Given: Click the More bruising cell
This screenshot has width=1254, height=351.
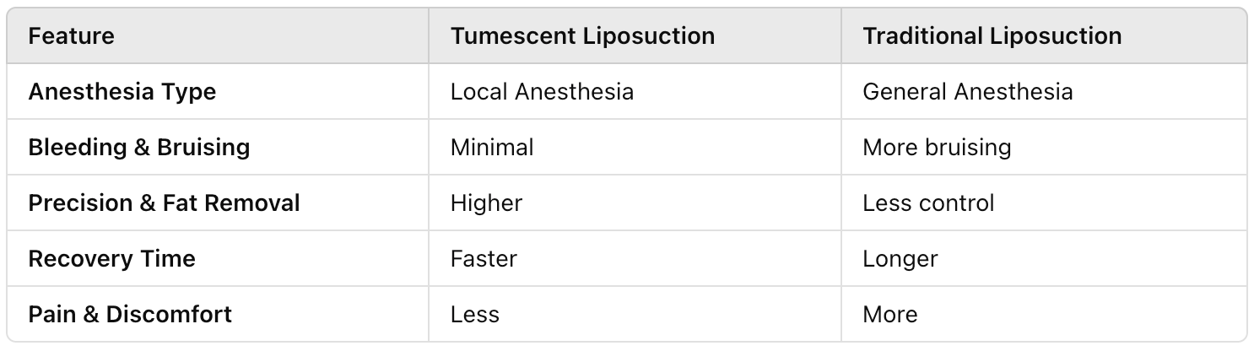Looking at the screenshot, I should pos(937,147).
